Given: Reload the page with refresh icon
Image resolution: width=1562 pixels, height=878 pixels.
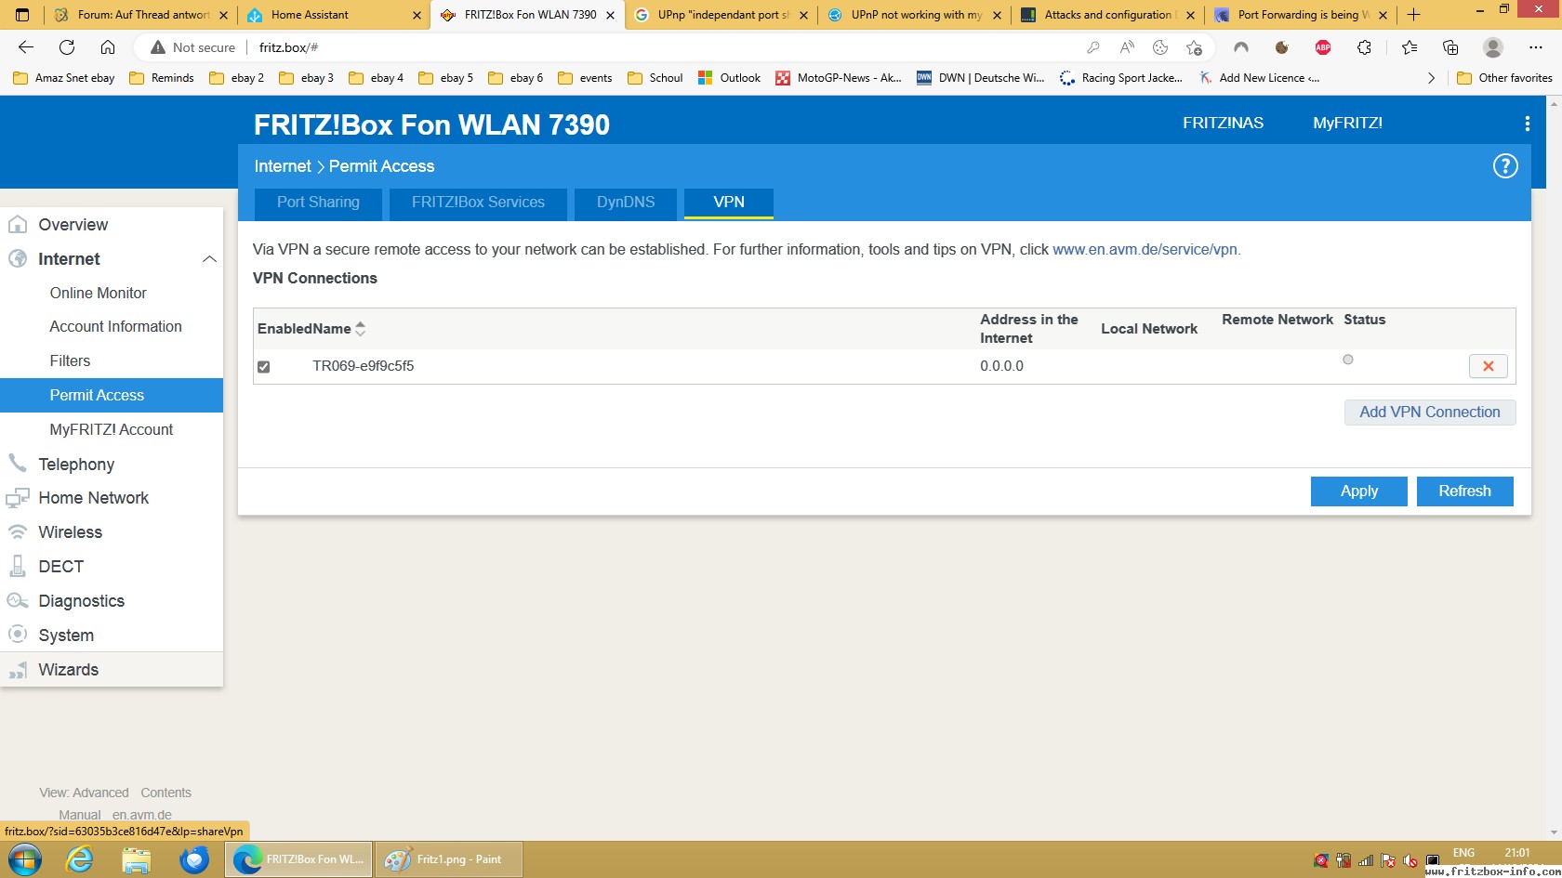Looking at the screenshot, I should [67, 47].
